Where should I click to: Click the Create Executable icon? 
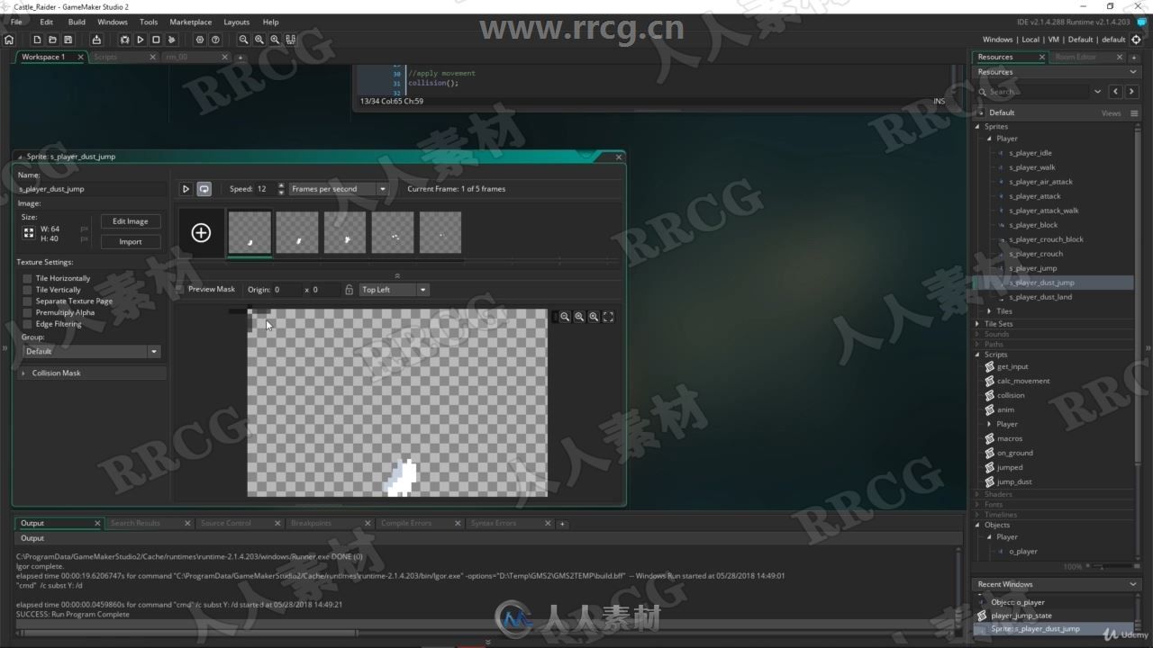(x=96, y=40)
